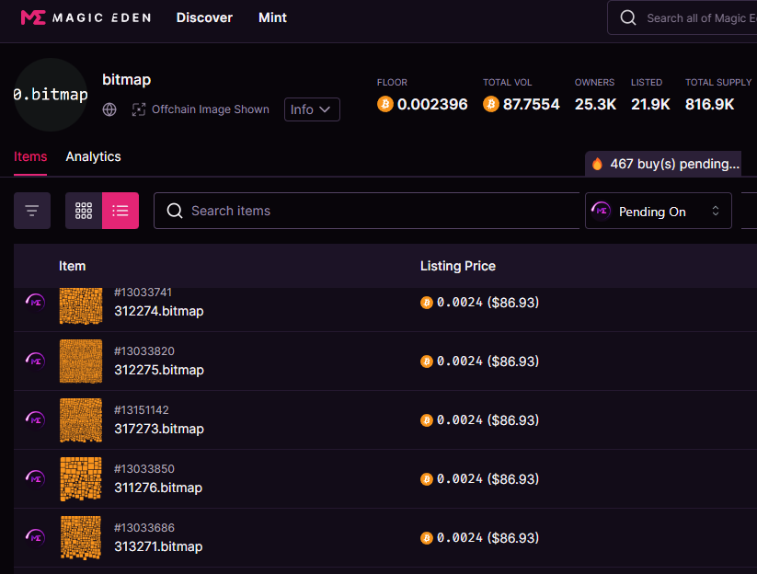Open the Pending On dropdown
The image size is (757, 574).
click(x=658, y=211)
